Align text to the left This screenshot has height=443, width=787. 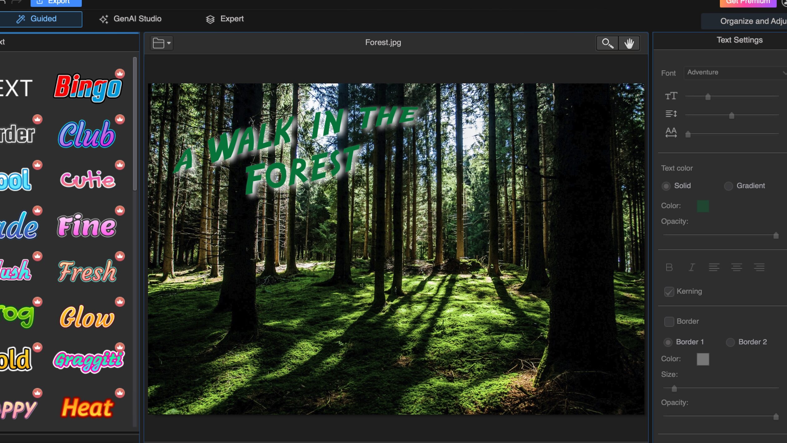click(714, 267)
